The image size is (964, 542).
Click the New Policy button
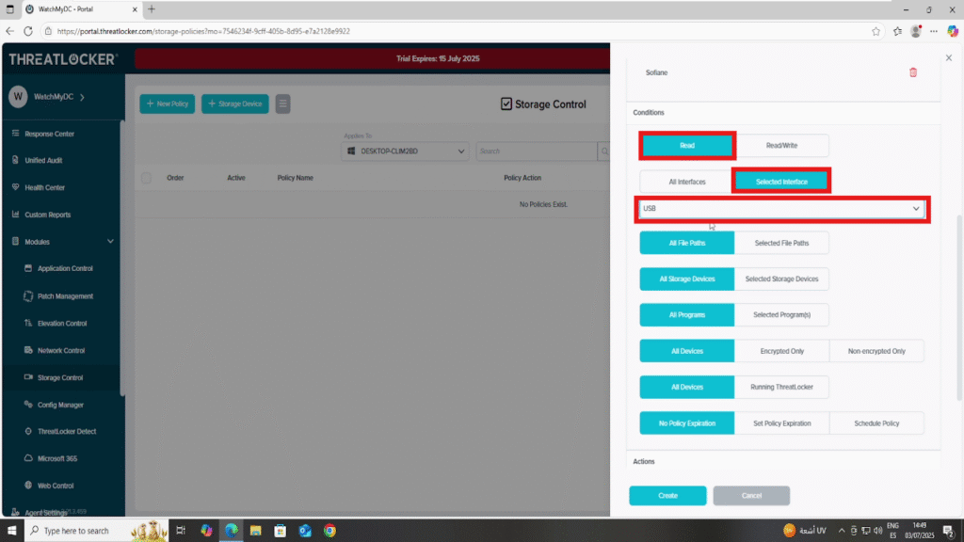pyautogui.click(x=168, y=104)
